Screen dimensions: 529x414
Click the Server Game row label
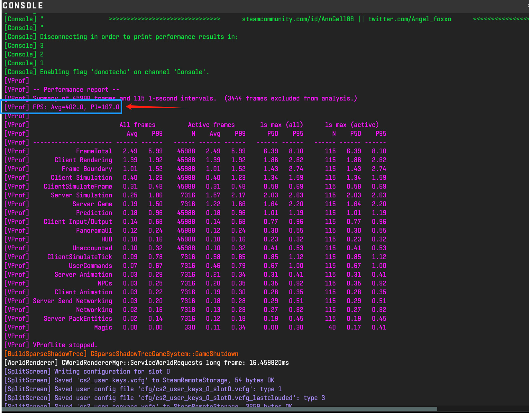tap(92, 204)
